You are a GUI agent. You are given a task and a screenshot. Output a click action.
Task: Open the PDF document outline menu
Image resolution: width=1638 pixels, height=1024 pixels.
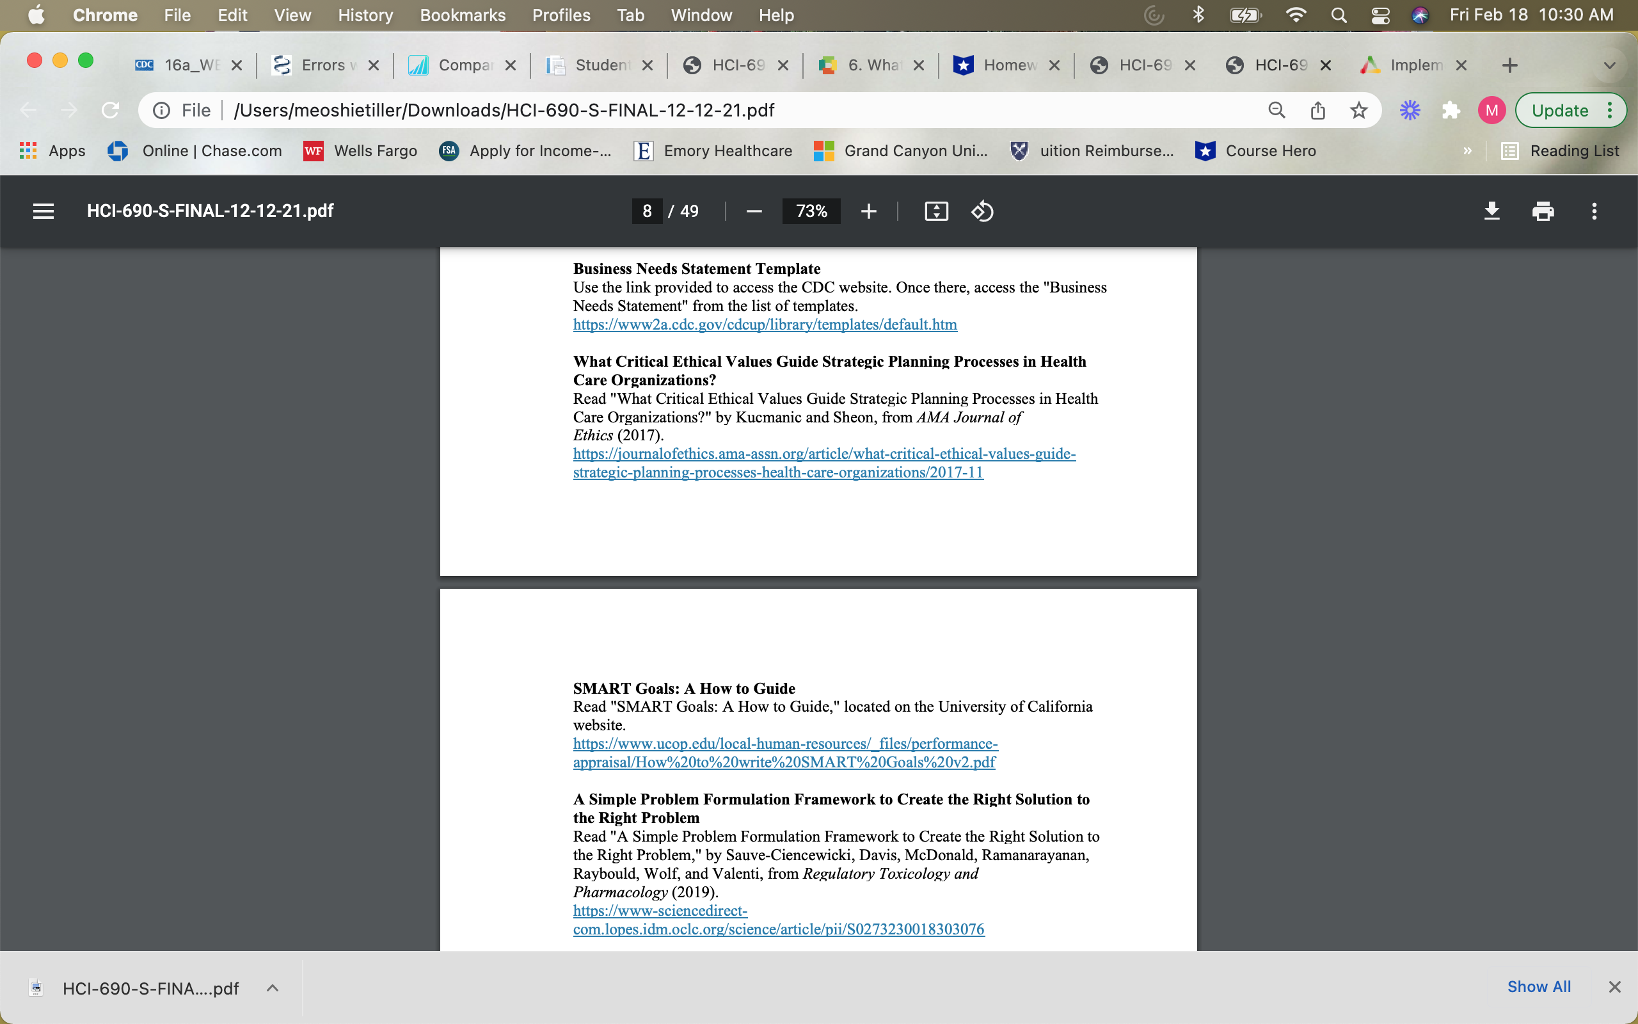click(43, 211)
